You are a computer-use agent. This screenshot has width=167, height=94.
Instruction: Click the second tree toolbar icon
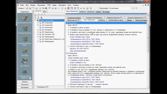click(38, 18)
